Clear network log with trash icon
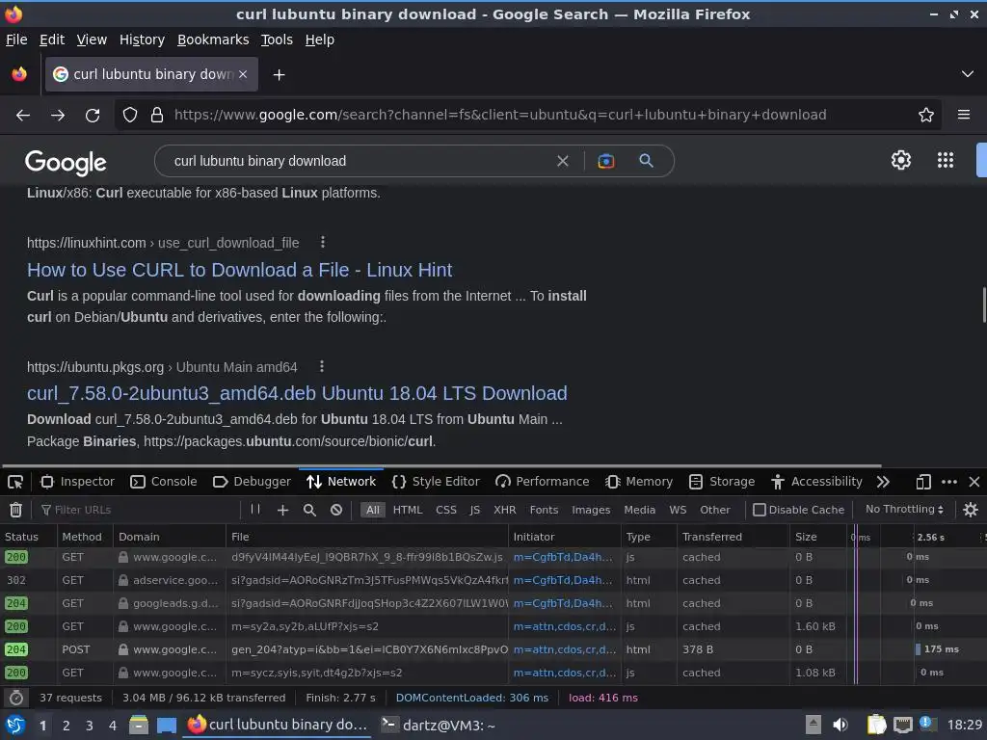The width and height of the screenshot is (987, 740). coord(15,510)
